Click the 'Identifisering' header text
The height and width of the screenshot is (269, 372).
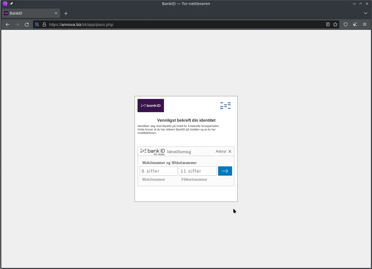[179, 152]
